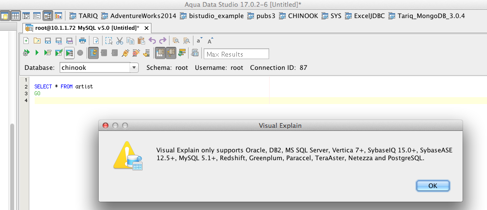Toggle the yellow server browser panel icon

point(4,16)
